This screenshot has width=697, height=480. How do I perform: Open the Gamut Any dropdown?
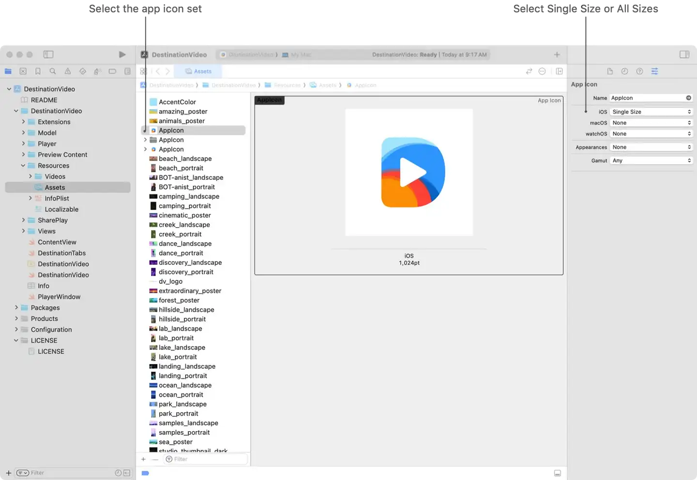[x=651, y=160]
